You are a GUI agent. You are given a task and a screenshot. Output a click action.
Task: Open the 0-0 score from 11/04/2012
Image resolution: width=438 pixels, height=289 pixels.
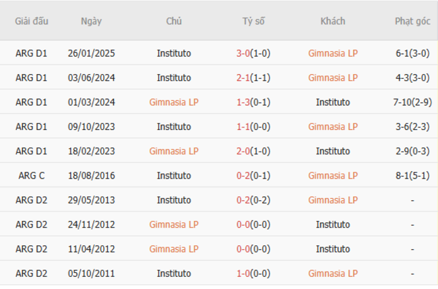[253, 249]
